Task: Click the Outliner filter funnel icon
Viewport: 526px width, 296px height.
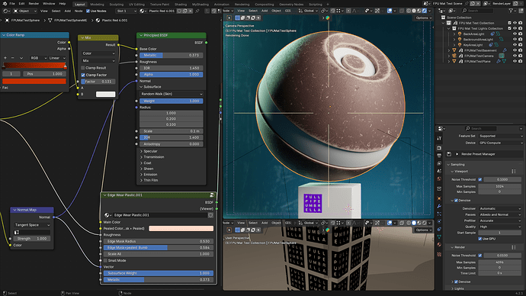Action: pyautogui.click(x=512, y=11)
